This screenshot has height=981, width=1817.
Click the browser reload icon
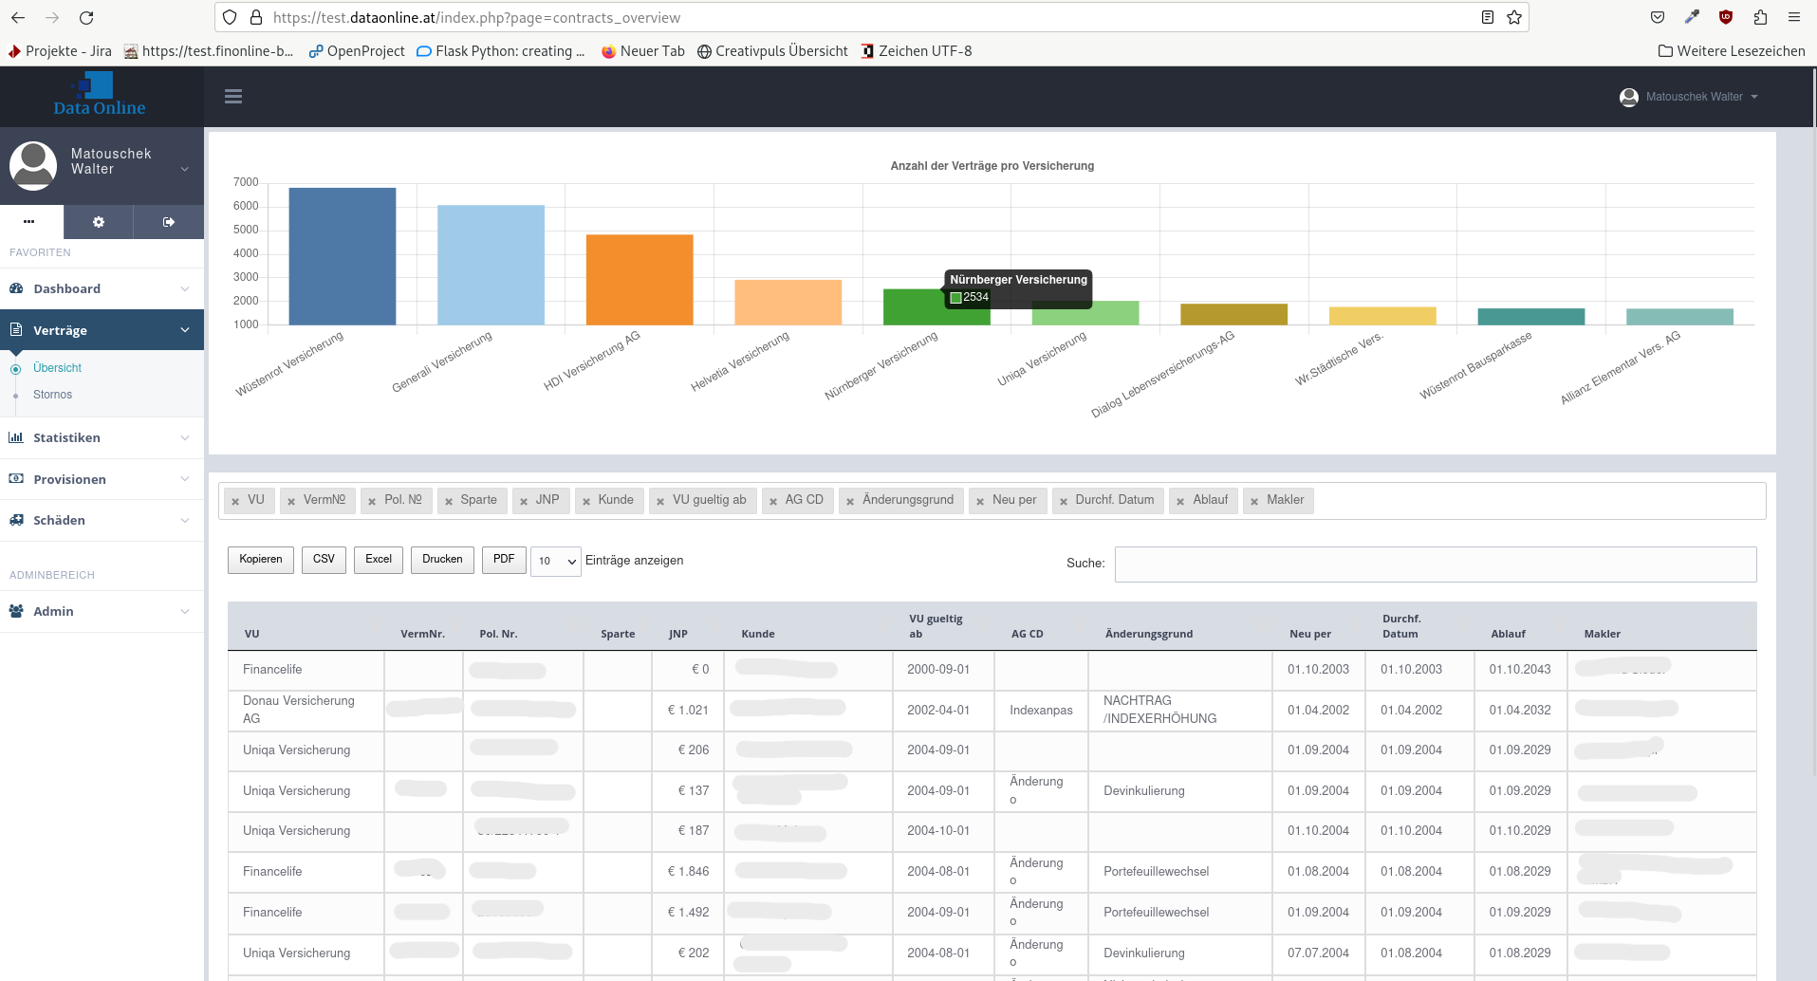tap(86, 18)
